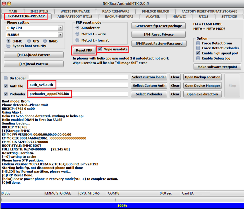Open the IMEI UTILS tab

pos(39,11)
